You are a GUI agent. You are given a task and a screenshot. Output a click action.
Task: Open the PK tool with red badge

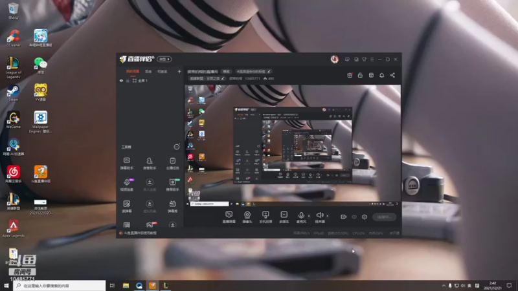(150, 224)
